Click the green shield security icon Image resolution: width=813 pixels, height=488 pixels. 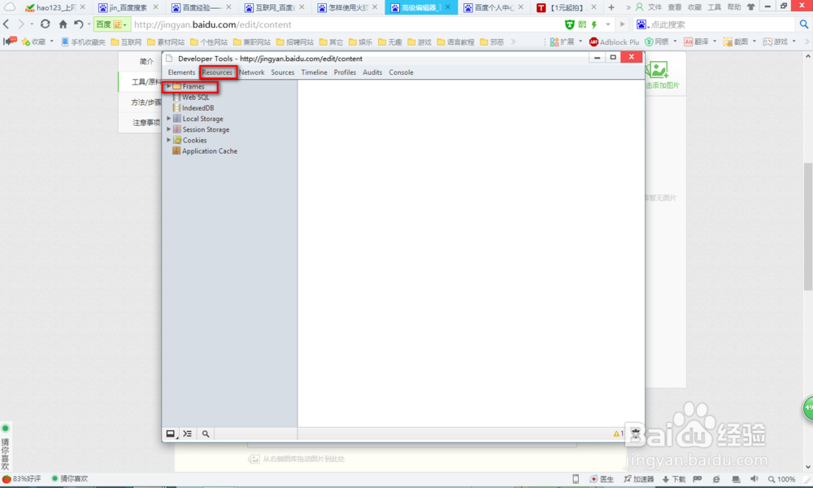[x=569, y=24]
